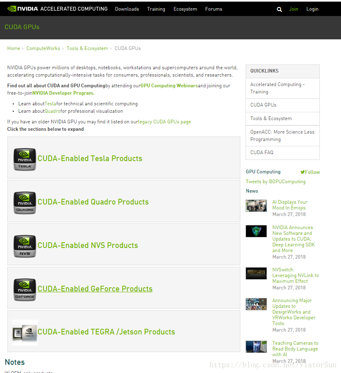Open Tools & Ecosystem quicklink in sidebar
Viewport: 341px width, 373px height.
[282, 119]
